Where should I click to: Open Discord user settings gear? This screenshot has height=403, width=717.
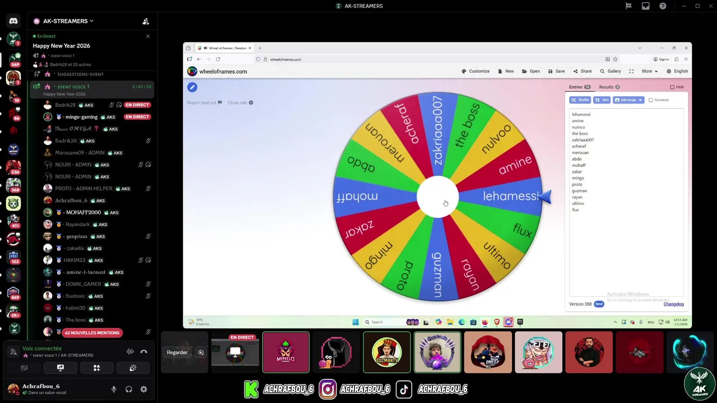point(144,389)
